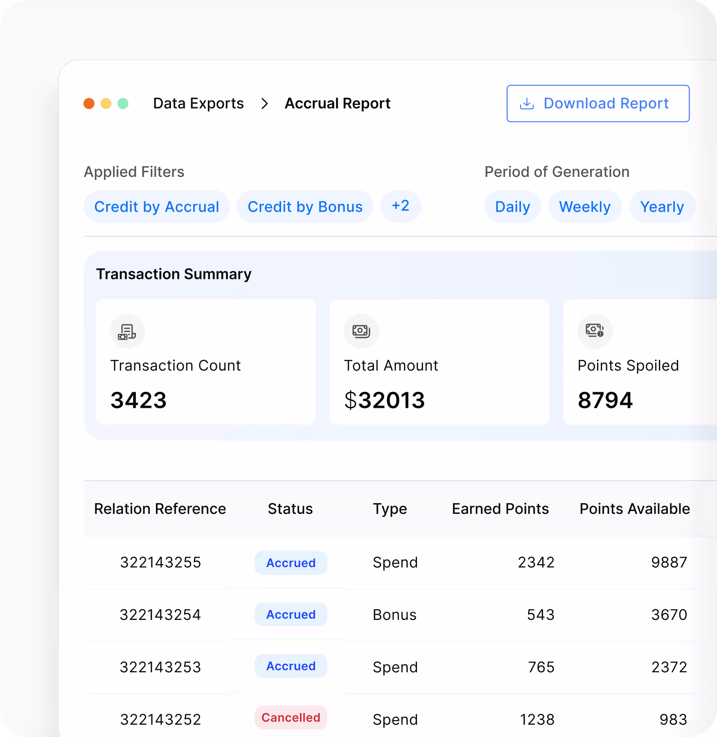Click the Applied Filters label
Image resolution: width=717 pixels, height=737 pixels.
click(134, 172)
